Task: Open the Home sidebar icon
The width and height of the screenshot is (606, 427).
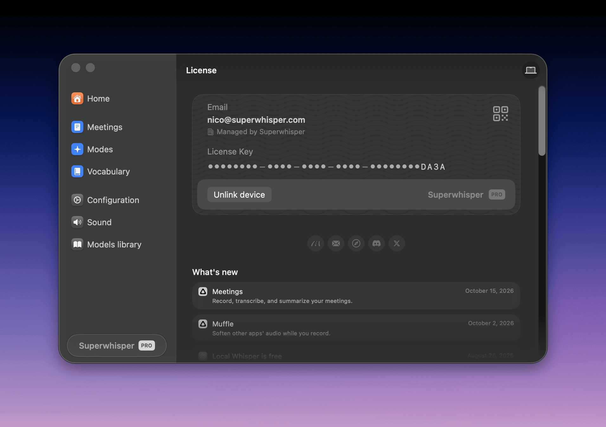Action: tap(77, 99)
